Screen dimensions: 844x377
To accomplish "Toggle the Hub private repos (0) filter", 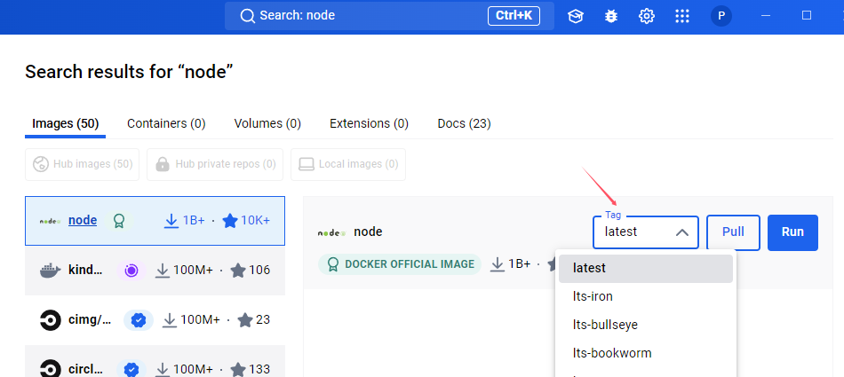I will coord(215,164).
